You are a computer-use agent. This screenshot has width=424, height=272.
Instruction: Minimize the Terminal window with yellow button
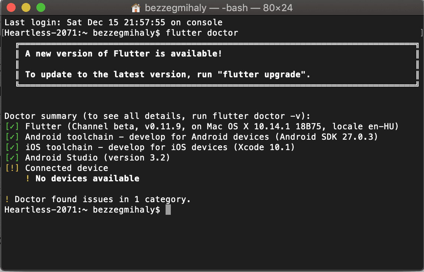26,7
